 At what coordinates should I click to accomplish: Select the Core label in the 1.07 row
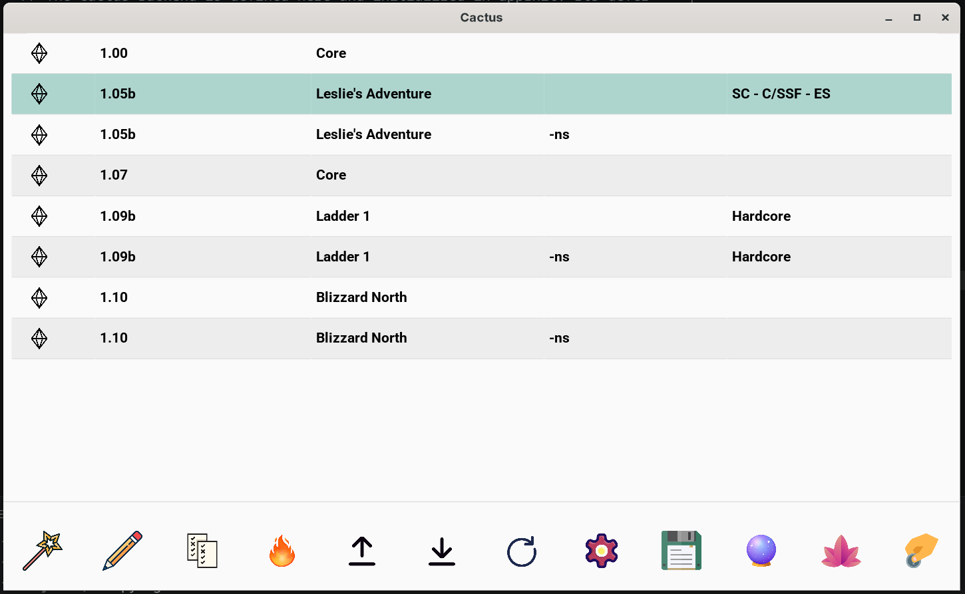point(331,176)
